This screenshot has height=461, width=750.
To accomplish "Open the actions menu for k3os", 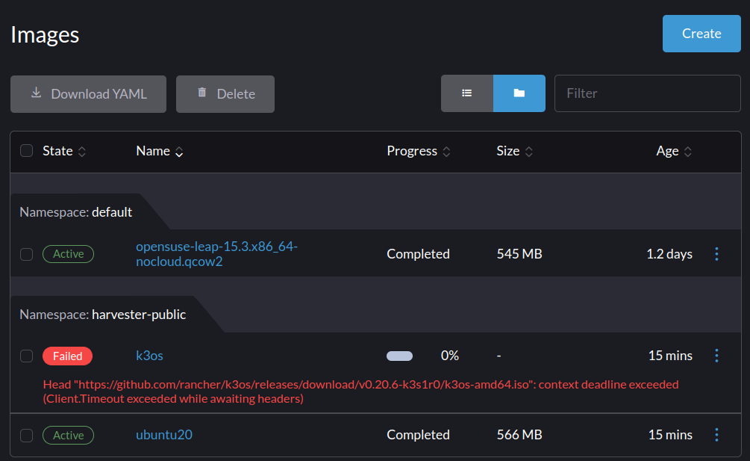I will coord(716,356).
